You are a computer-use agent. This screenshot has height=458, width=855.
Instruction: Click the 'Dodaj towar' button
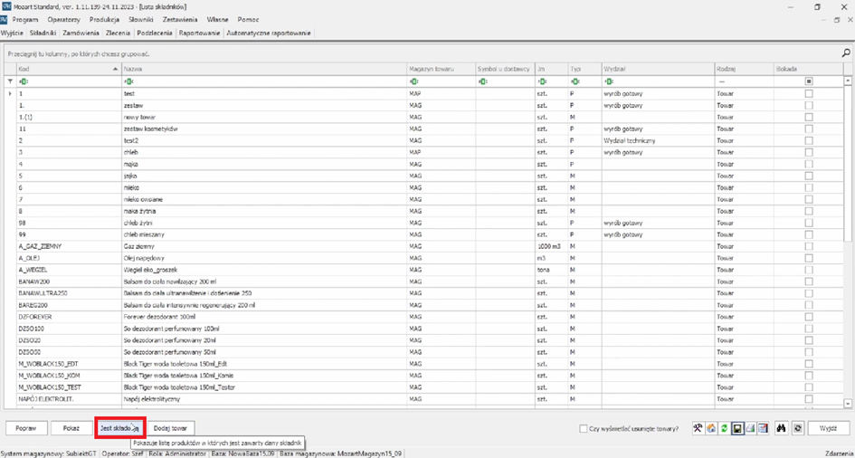(x=172, y=427)
